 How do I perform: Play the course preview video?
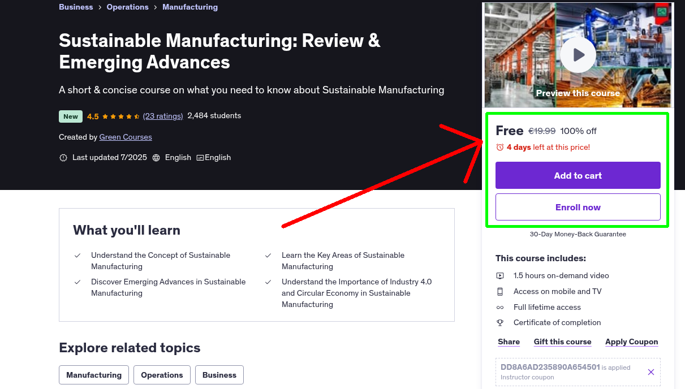(x=578, y=55)
